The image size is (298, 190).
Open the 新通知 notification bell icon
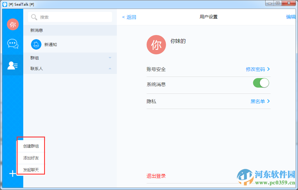36,44
